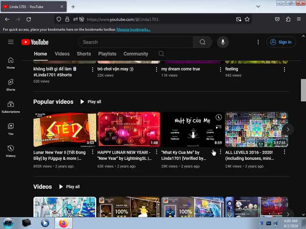Show next Videos row with arrow

pos(288,214)
